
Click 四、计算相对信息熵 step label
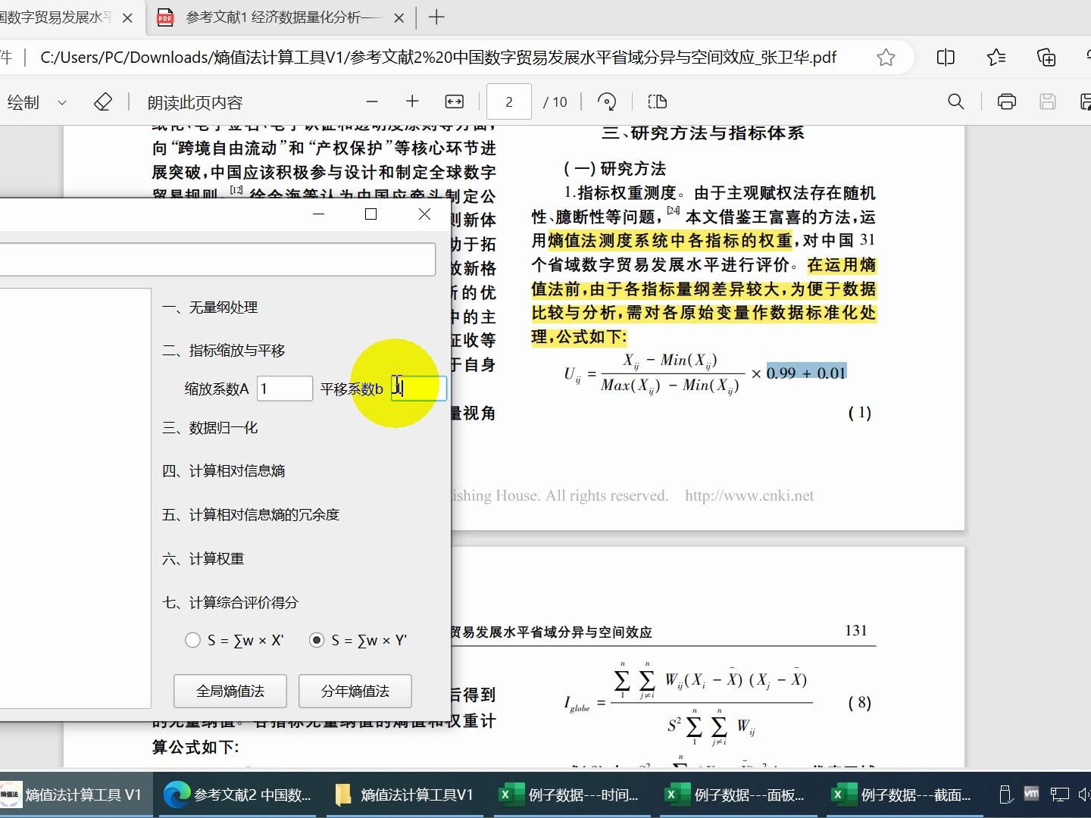point(224,471)
